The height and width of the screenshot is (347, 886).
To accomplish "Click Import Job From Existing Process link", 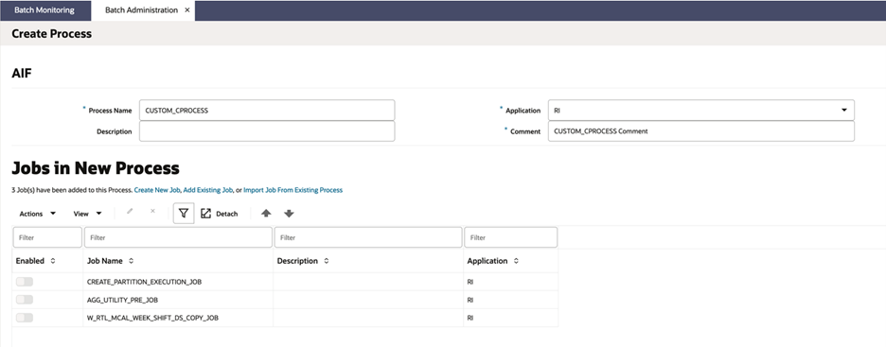I will coord(292,190).
